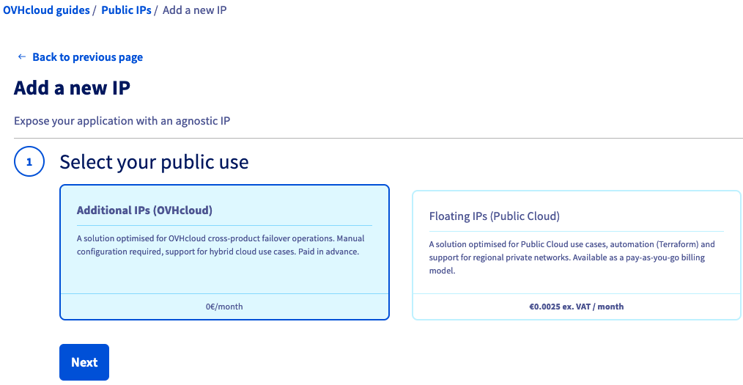743x385 pixels.
Task: Click the 'Additional IPs (OVHcloud)' card title
Action: [144, 210]
